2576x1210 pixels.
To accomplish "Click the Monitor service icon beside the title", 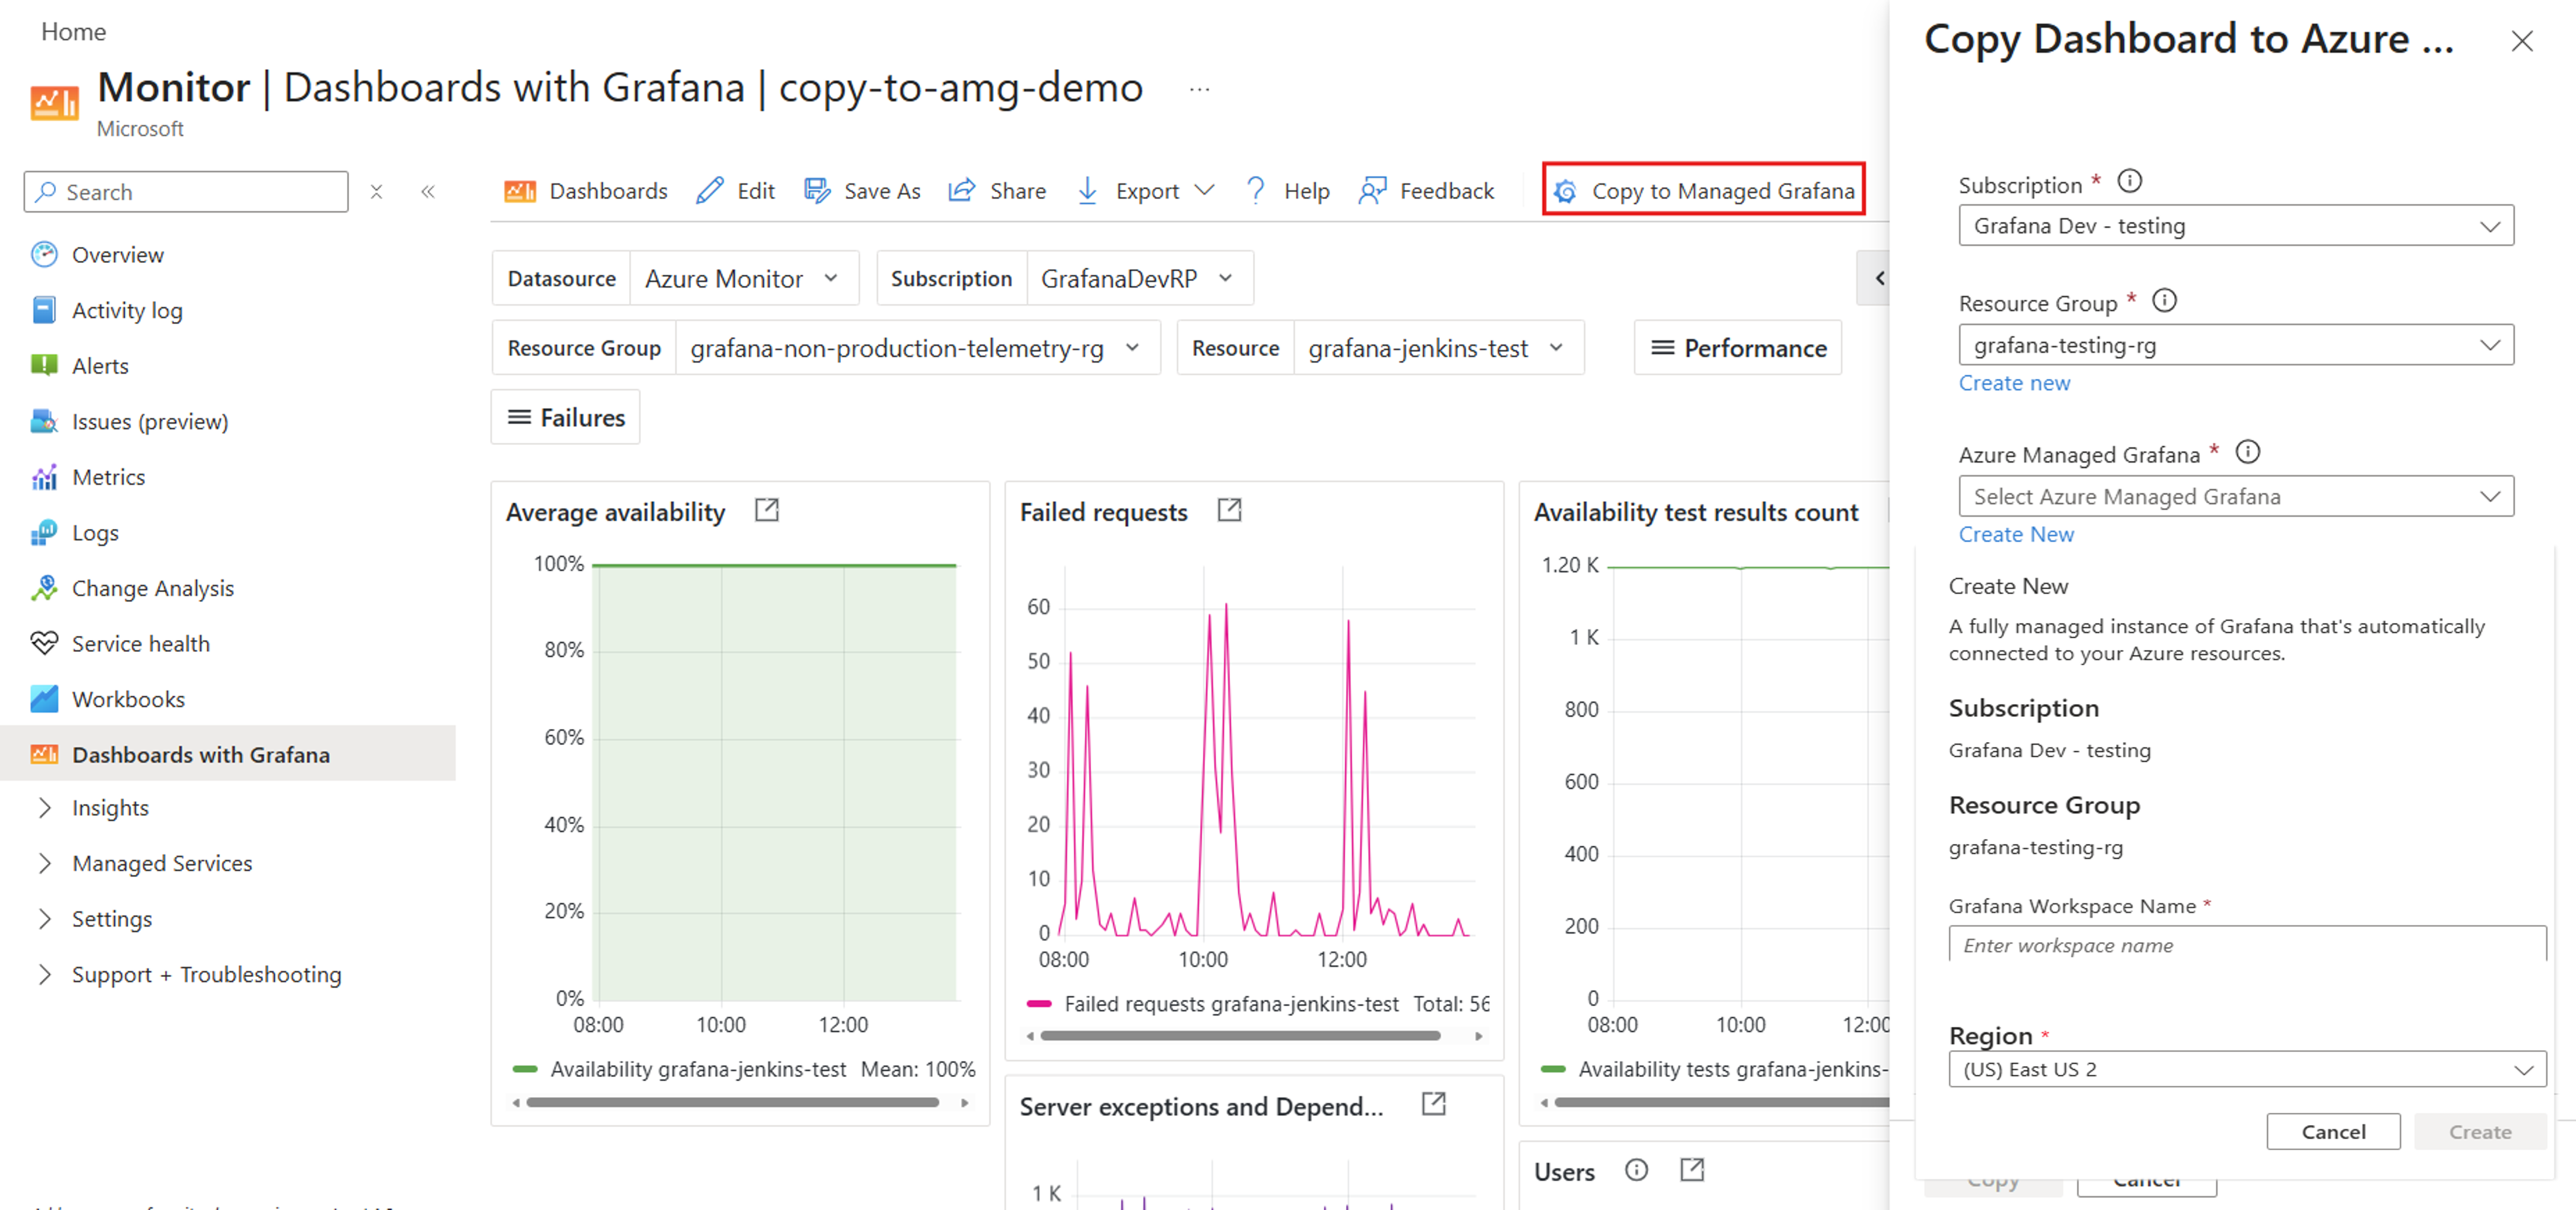I will (54, 103).
